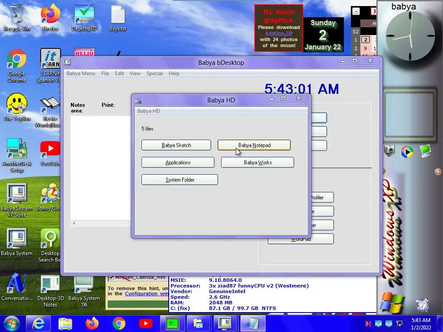The image size is (443, 332).
Task: Click the network tray icon
Action: (399, 323)
